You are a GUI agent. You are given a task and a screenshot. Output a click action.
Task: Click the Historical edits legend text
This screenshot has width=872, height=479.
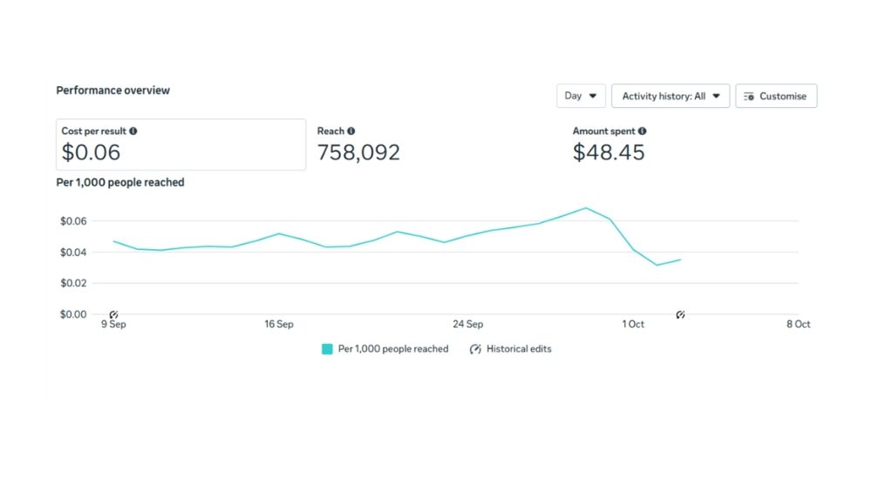[519, 349]
